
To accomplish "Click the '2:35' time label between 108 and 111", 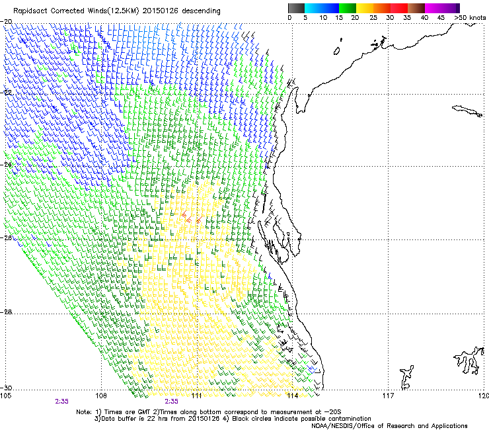I will tap(172, 402).
